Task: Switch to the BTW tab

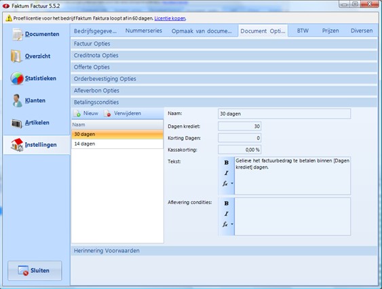Action: pyautogui.click(x=303, y=31)
